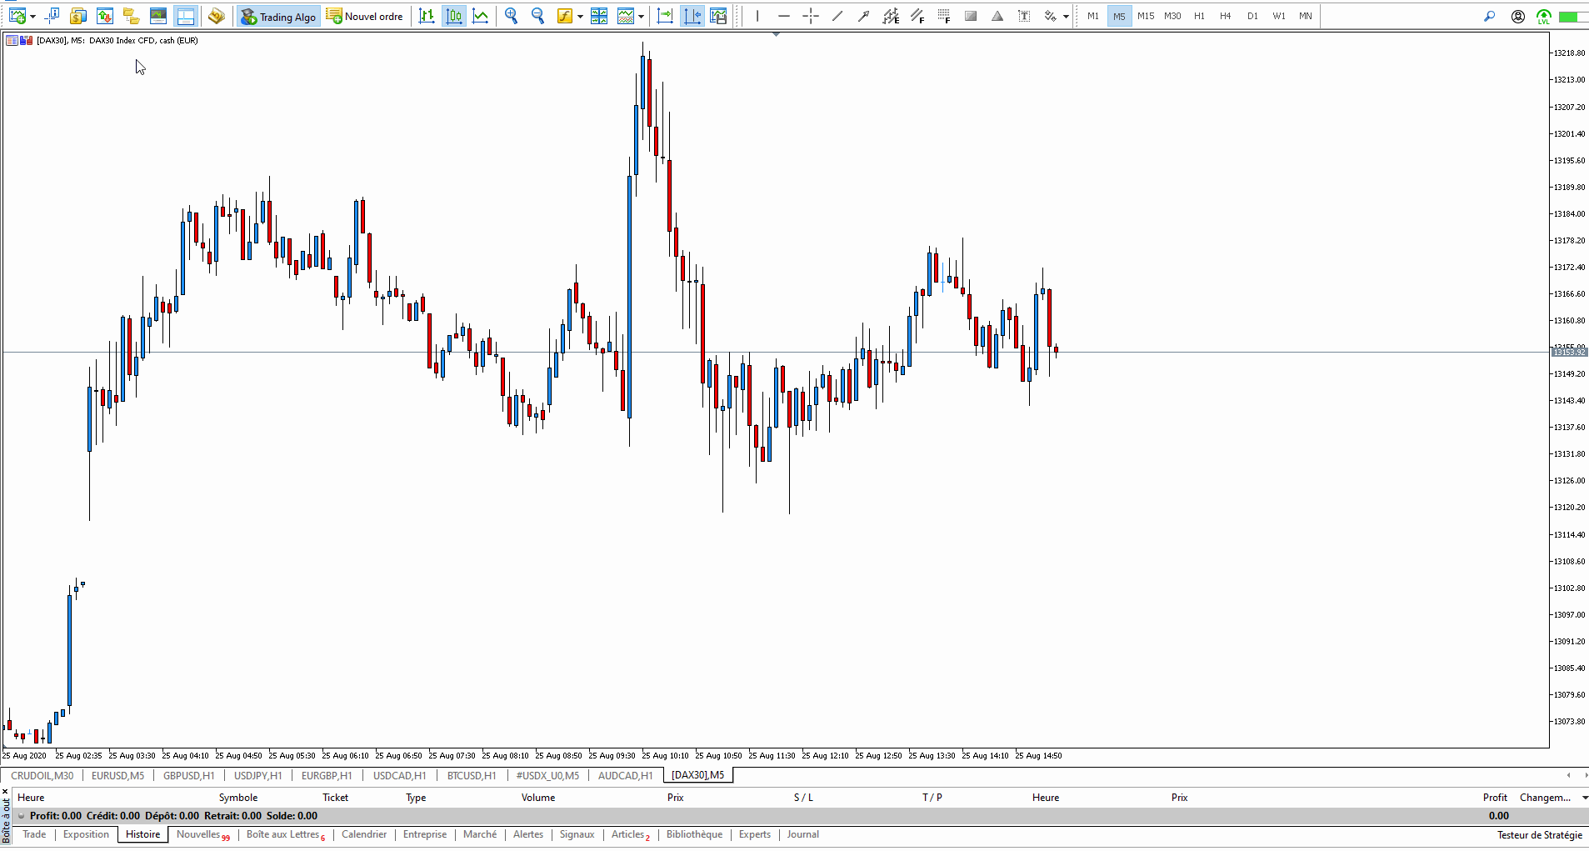1589x851 pixels.
Task: Open the search magnifier in the toolbar
Action: pyautogui.click(x=1489, y=16)
